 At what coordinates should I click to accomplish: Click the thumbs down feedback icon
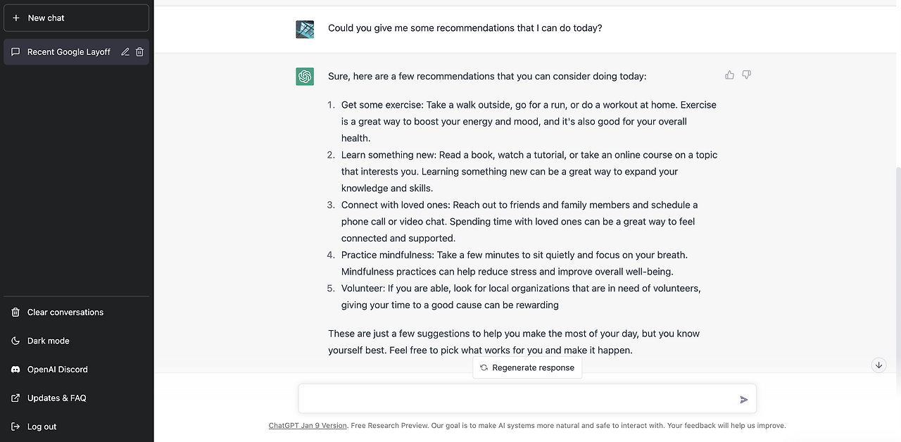pyautogui.click(x=746, y=75)
